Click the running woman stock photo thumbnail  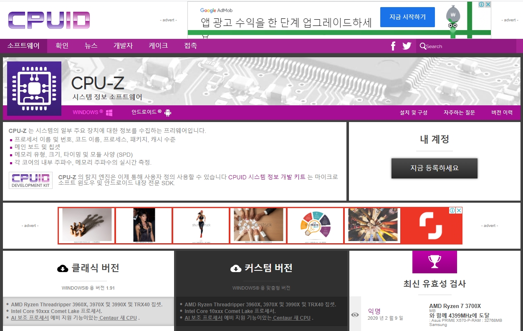pyautogui.click(x=201, y=226)
